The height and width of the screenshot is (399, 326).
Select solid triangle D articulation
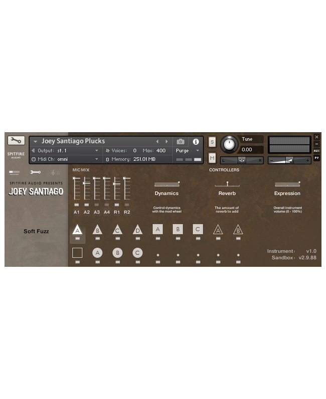(x=137, y=230)
